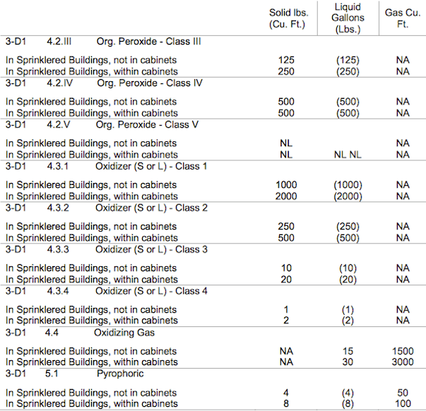Viewport: 426px width, 411px height.
Task: Select the 'Org. Peroxide - Class III' heading
Action: pos(148,42)
